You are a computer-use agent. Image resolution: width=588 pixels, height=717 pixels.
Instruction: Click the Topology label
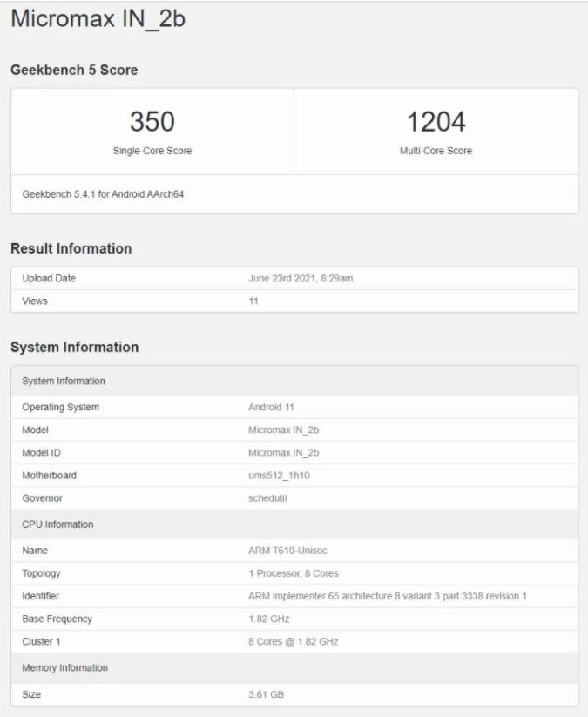pyautogui.click(x=41, y=573)
